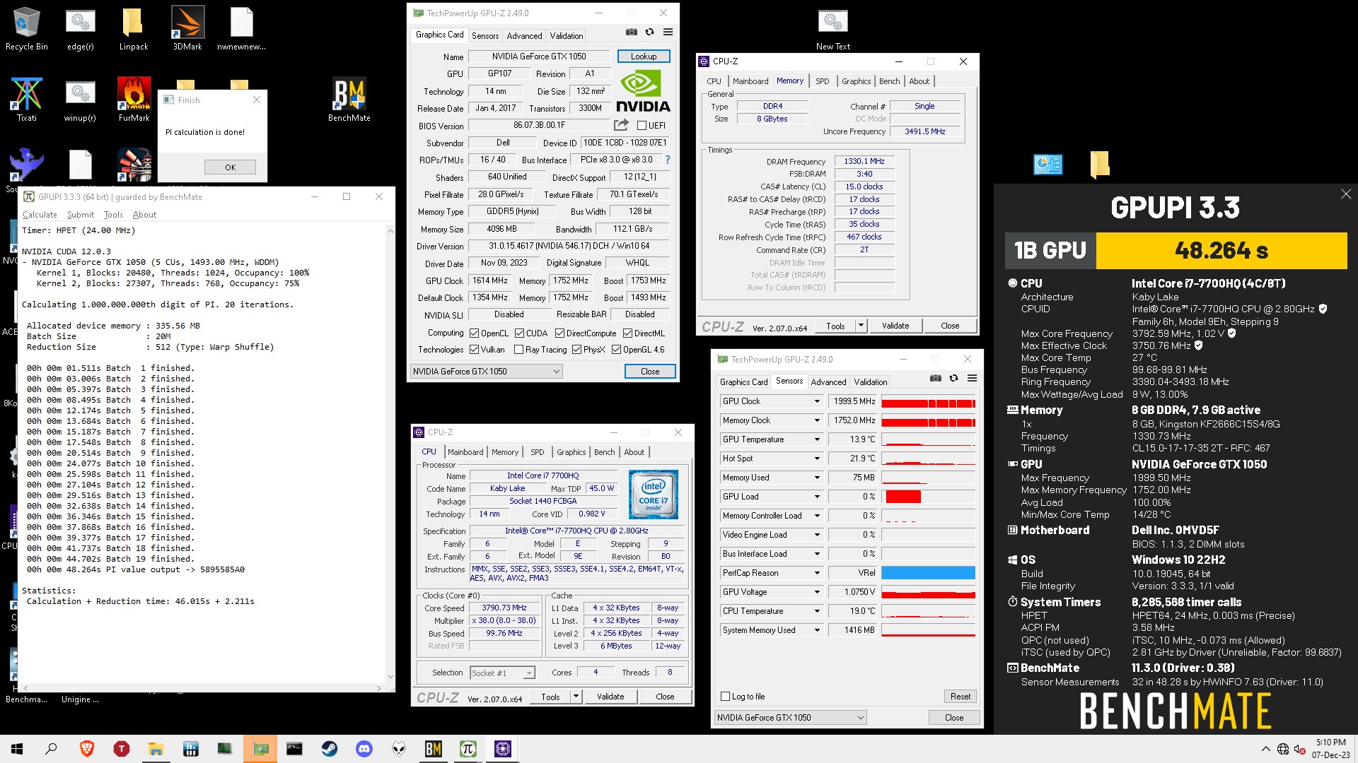Click the PerfCap Reason blue graph bar
The width and height of the screenshot is (1358, 763).
(x=928, y=573)
